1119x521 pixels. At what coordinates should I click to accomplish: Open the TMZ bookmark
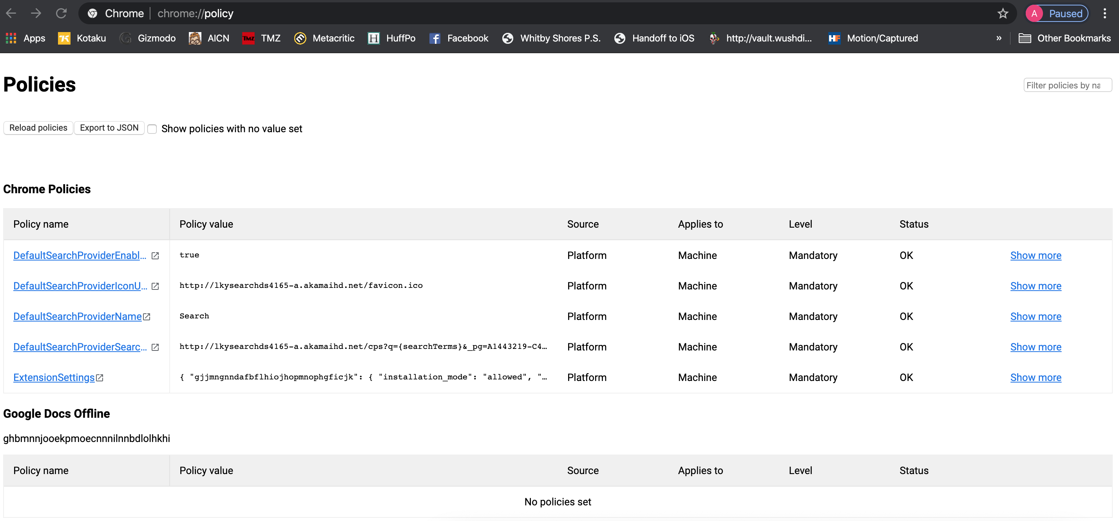(261, 38)
